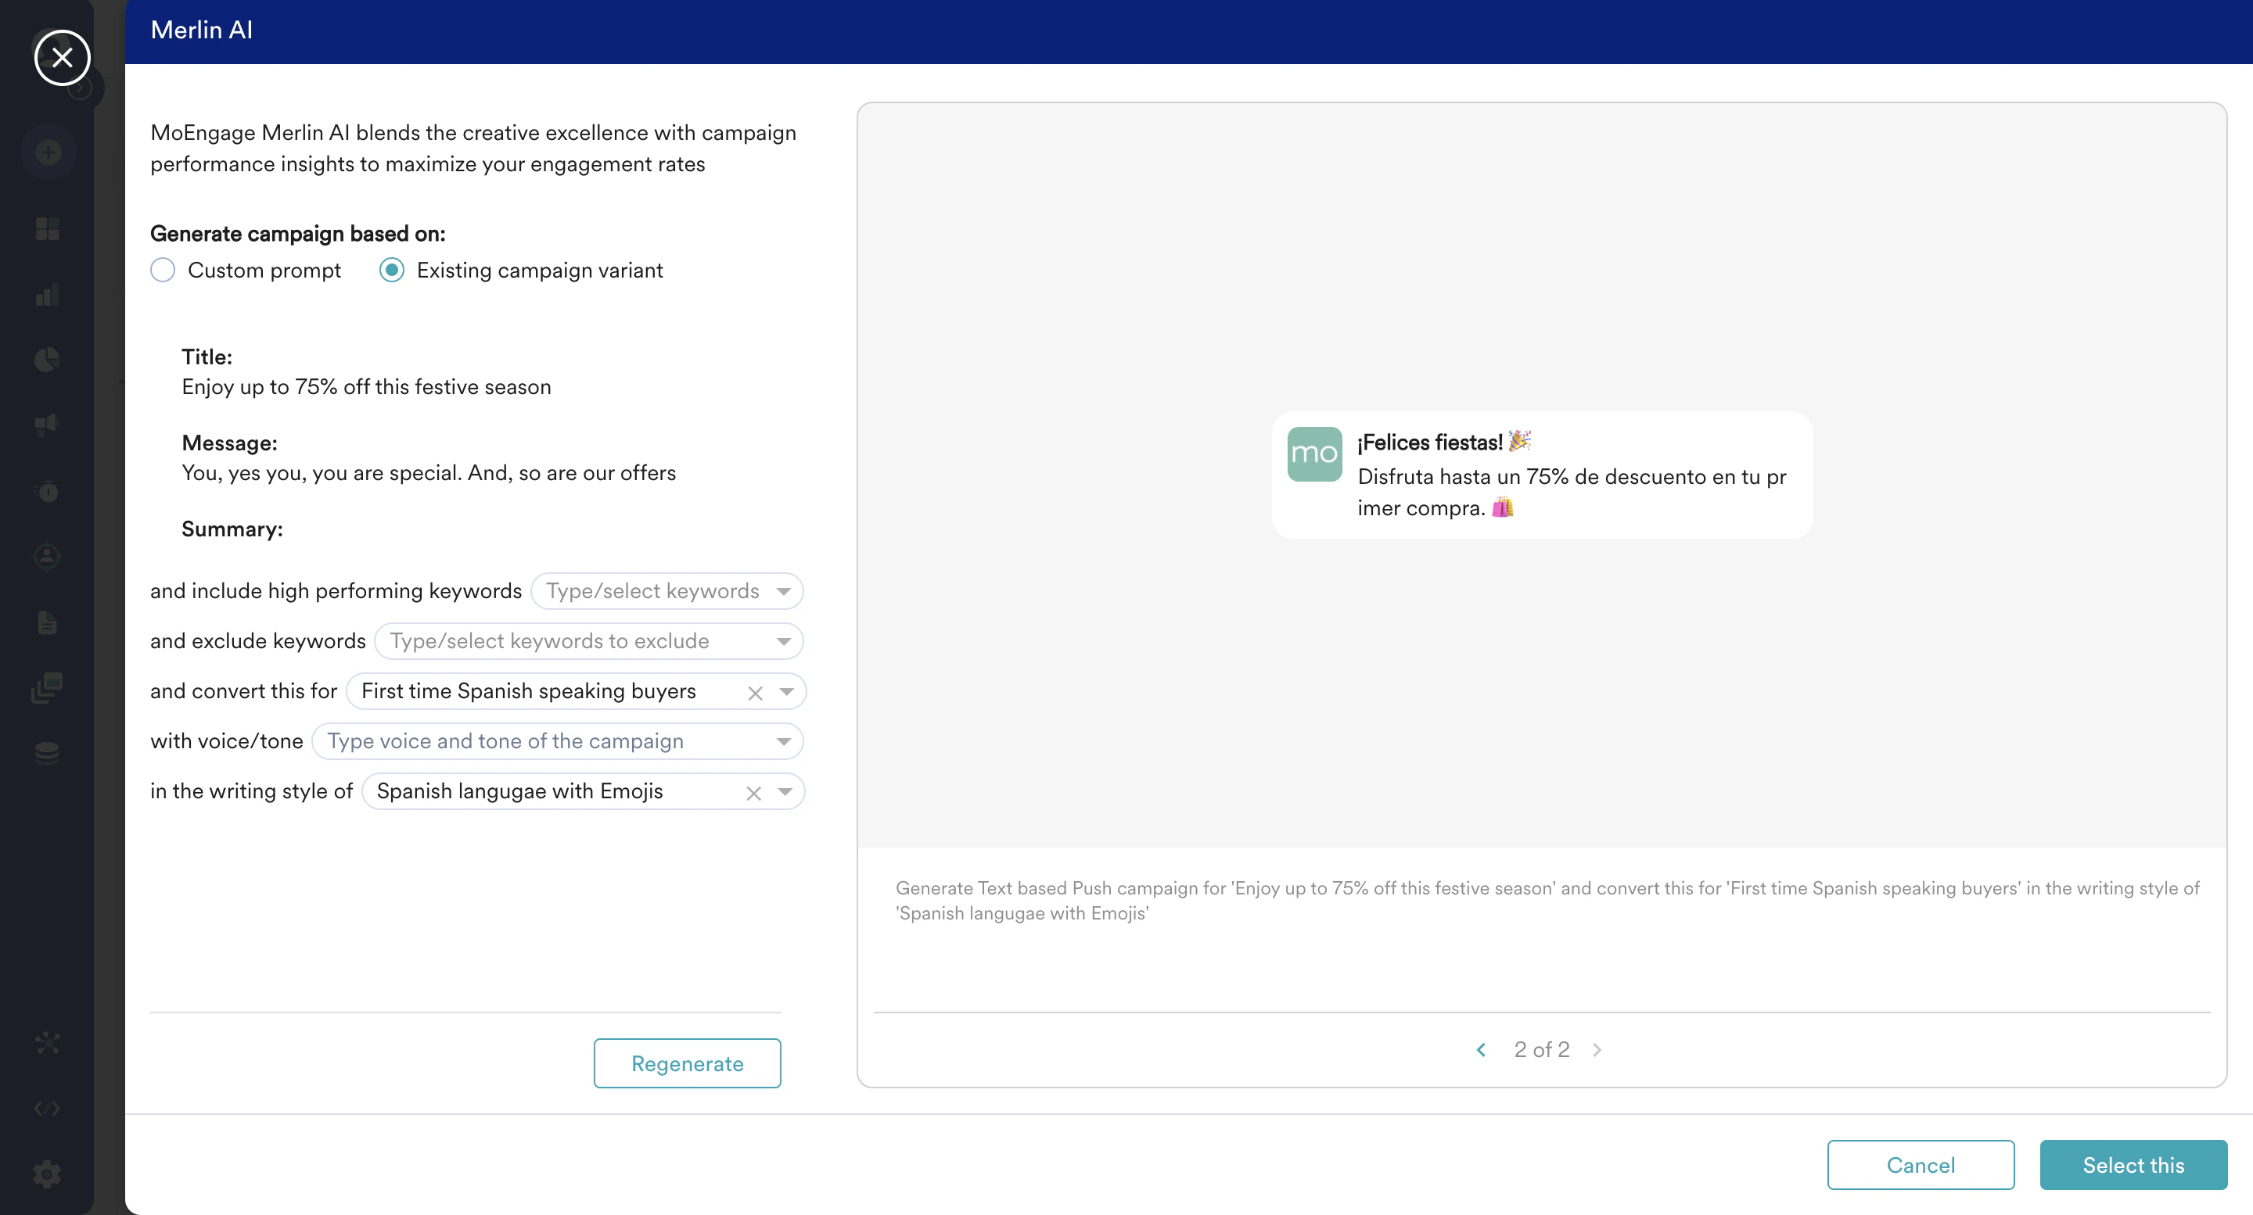Click the Cancel button

coord(1920,1165)
